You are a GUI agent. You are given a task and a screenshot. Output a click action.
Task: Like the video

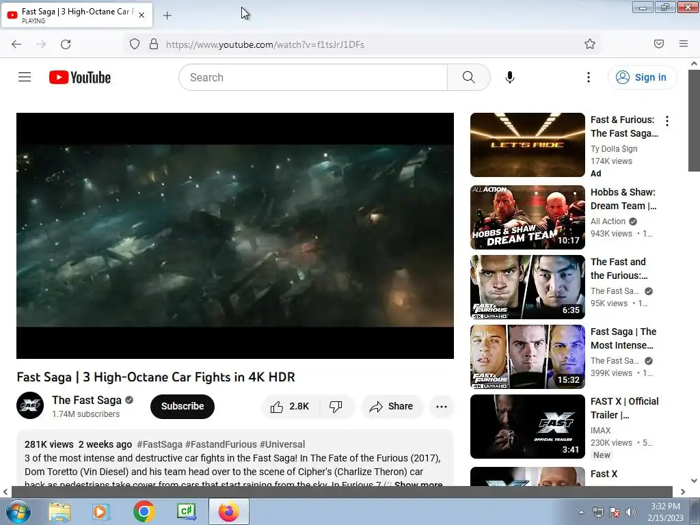(290, 406)
